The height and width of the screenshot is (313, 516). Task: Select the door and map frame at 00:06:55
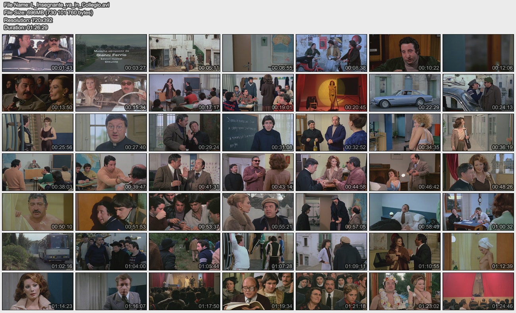pos(258,53)
